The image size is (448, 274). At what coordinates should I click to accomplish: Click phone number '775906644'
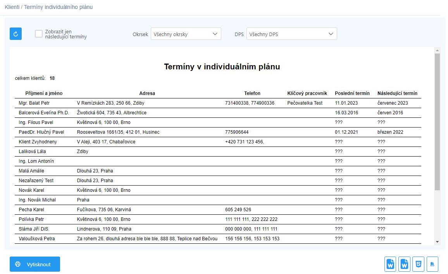(x=237, y=132)
